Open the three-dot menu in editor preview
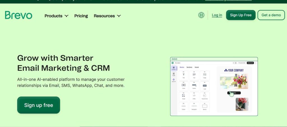The image size is (287, 127). point(256,63)
